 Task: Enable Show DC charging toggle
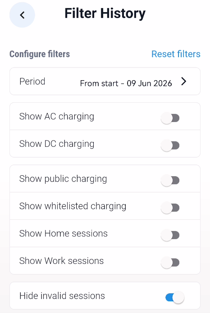tap(170, 145)
